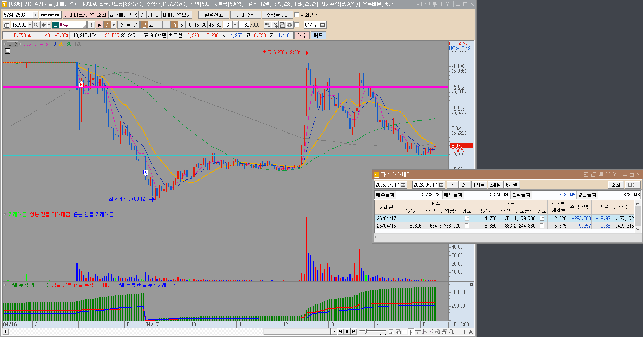This screenshot has height=337, width=643.
Task: Click the crosshair cursor tool icon
Action: [411, 332]
